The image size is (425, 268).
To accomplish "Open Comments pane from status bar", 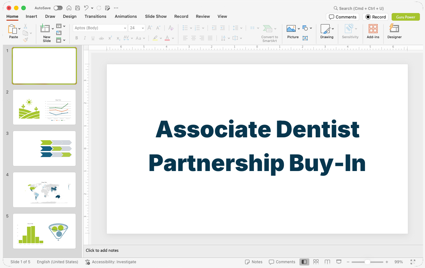I will [282, 262].
